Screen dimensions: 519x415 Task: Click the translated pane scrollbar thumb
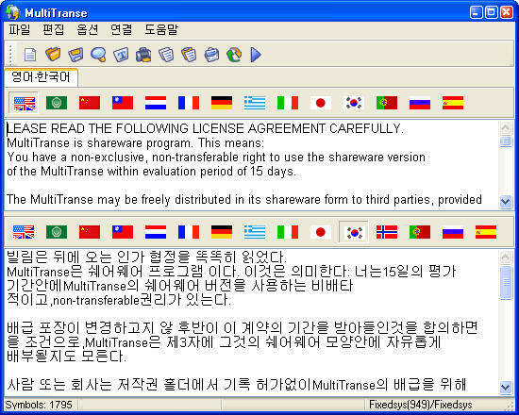click(506, 282)
